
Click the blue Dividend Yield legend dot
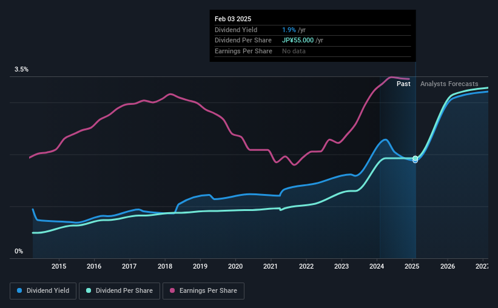point(19,290)
